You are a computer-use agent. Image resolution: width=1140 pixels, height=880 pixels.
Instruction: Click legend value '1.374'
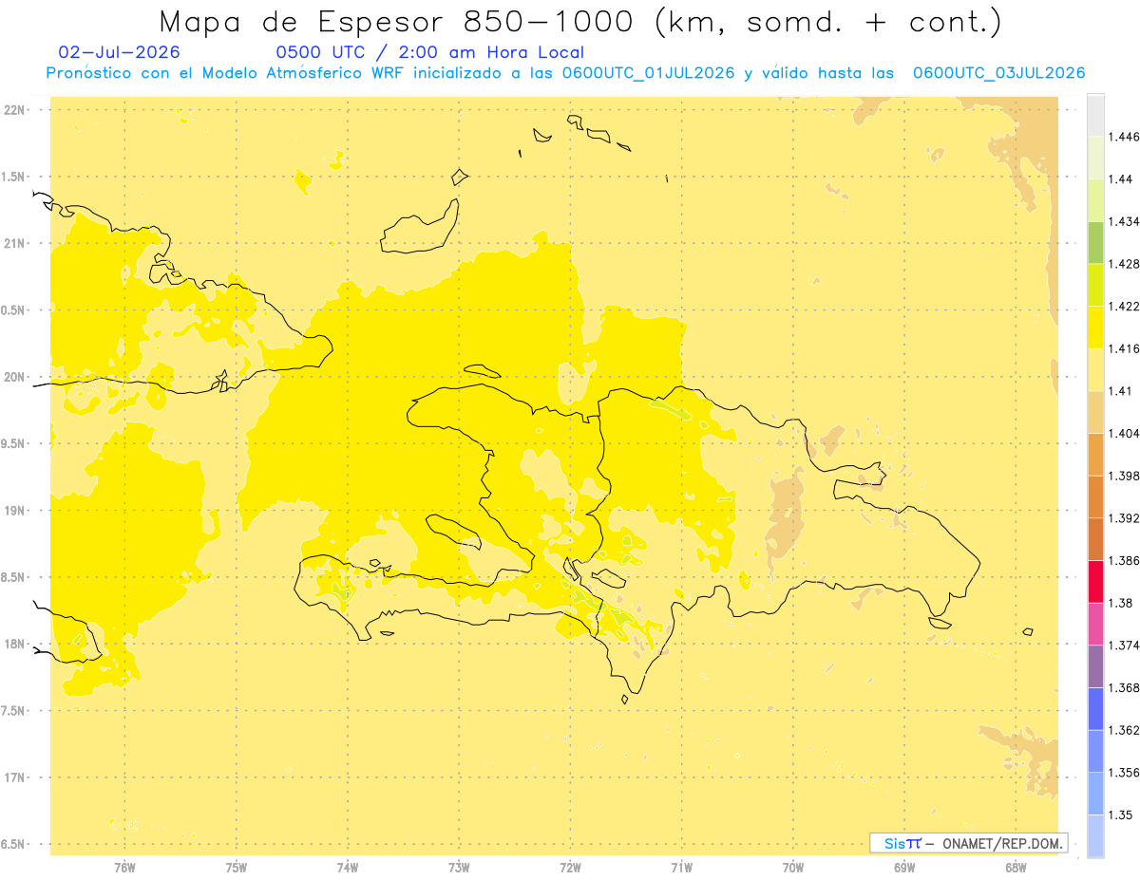coord(1124,646)
